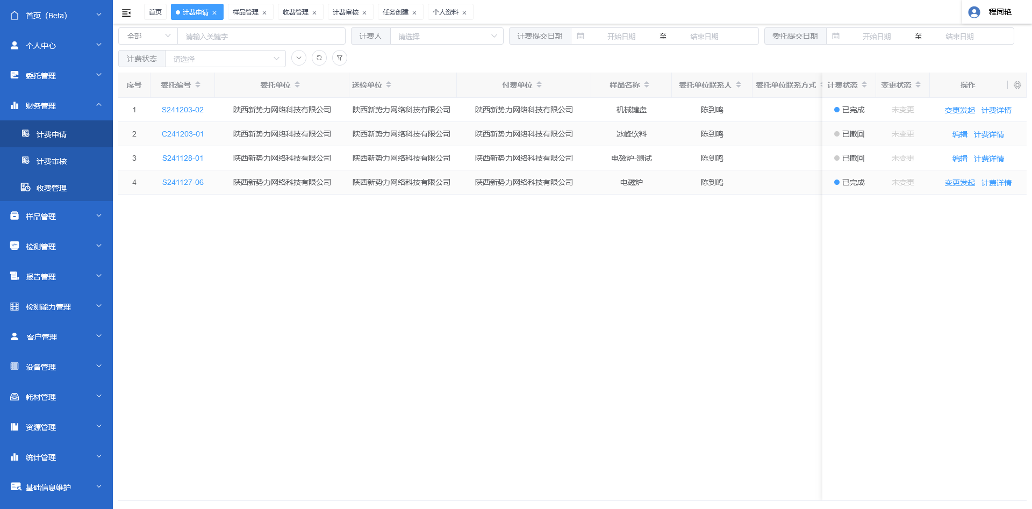1032x509 pixels.
Task: Sort by 送检单位 column
Action: click(x=389, y=85)
